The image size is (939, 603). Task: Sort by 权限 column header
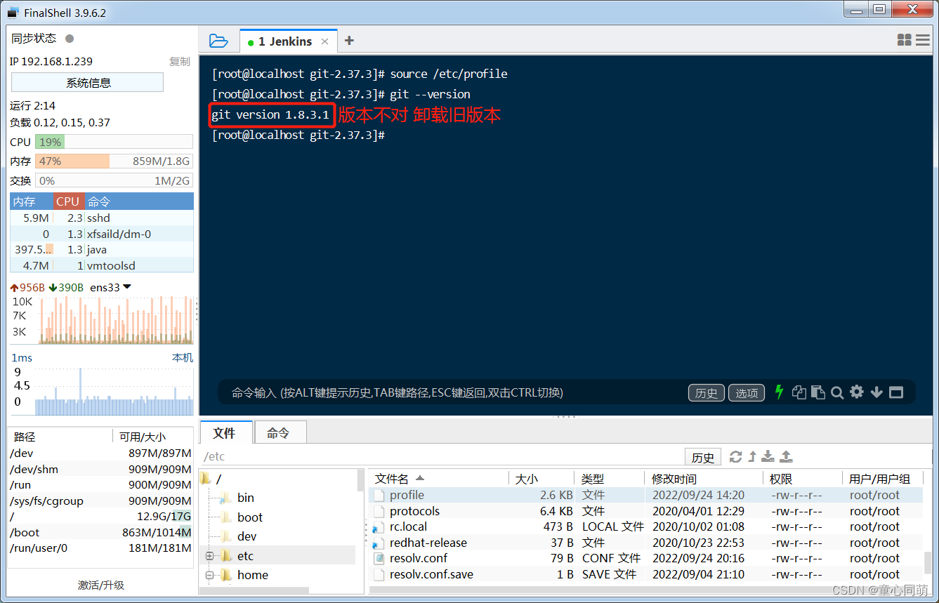pyautogui.click(x=801, y=479)
